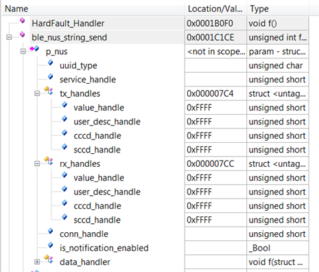Screen dimensions: 319x272
Task: Click the blue diamond icon for is_notification_enabled
Action: pyautogui.click(x=51, y=245)
